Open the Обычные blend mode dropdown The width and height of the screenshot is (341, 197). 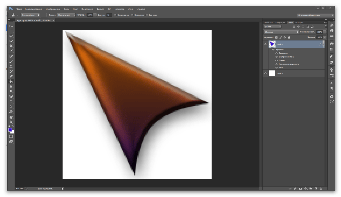pos(281,32)
